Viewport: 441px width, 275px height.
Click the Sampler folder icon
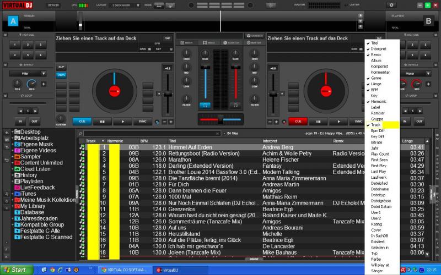click(17, 156)
